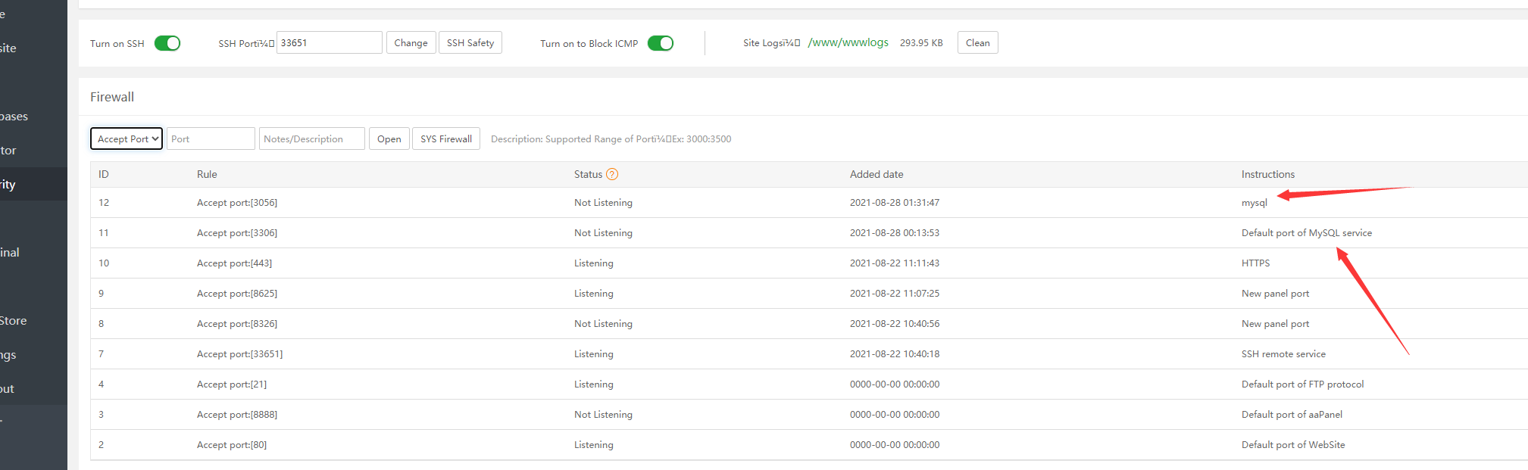
Task: Select the Accept port:[80] rule cell
Action: 232,444
